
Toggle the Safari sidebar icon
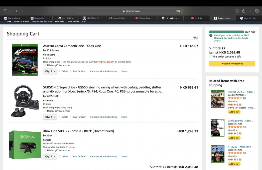(x=6, y=11)
